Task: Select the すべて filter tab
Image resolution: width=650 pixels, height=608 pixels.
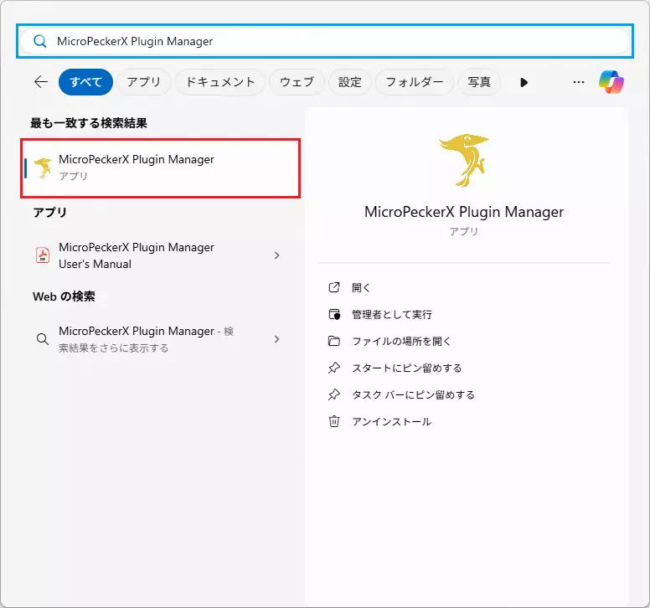Action: click(85, 82)
